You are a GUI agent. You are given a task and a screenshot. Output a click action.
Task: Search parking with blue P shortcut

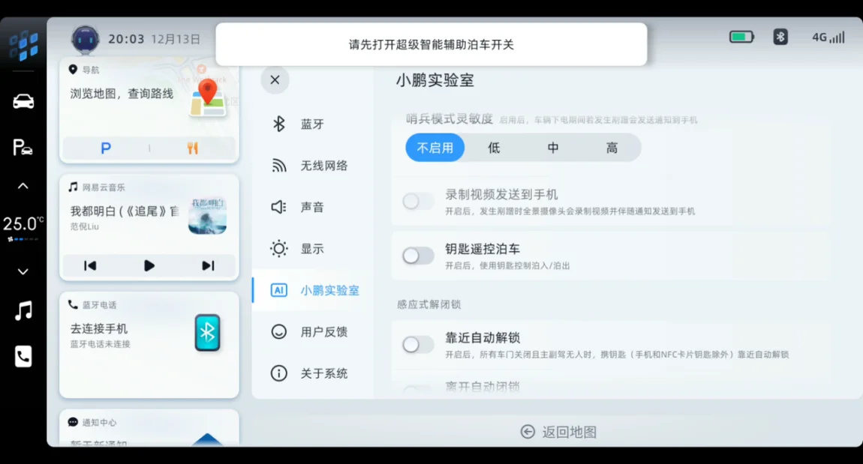pos(106,148)
